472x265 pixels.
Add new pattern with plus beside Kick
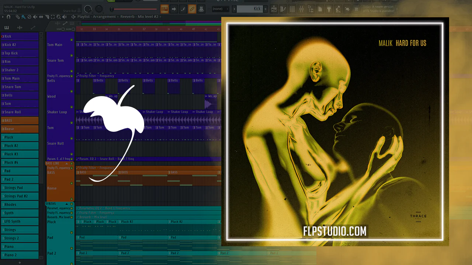pos(265,9)
